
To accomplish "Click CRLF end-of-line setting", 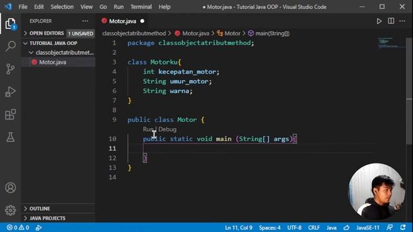I will click(x=314, y=227).
